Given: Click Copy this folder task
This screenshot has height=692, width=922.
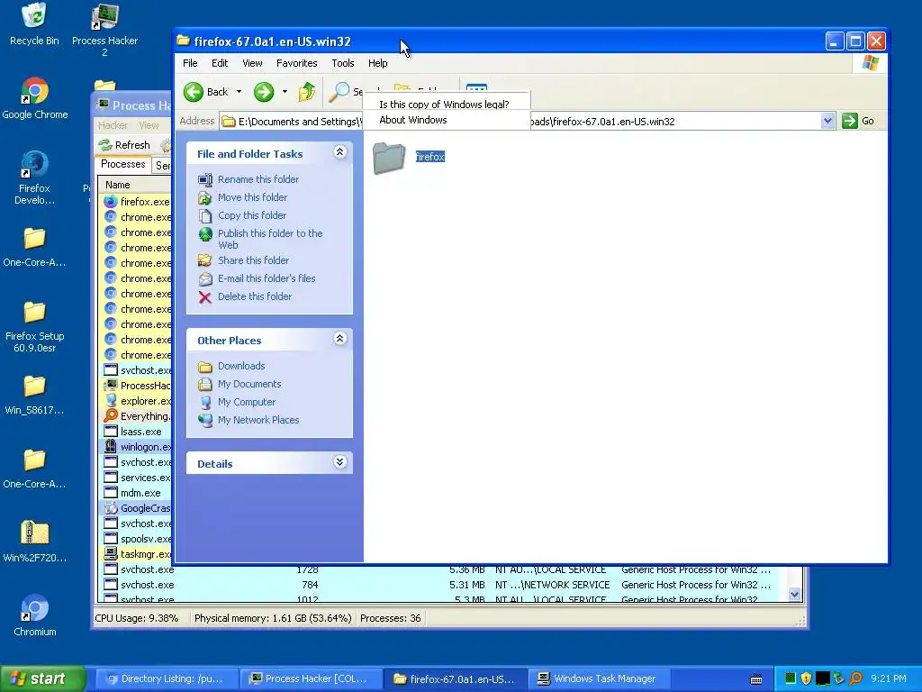Looking at the screenshot, I should point(252,215).
